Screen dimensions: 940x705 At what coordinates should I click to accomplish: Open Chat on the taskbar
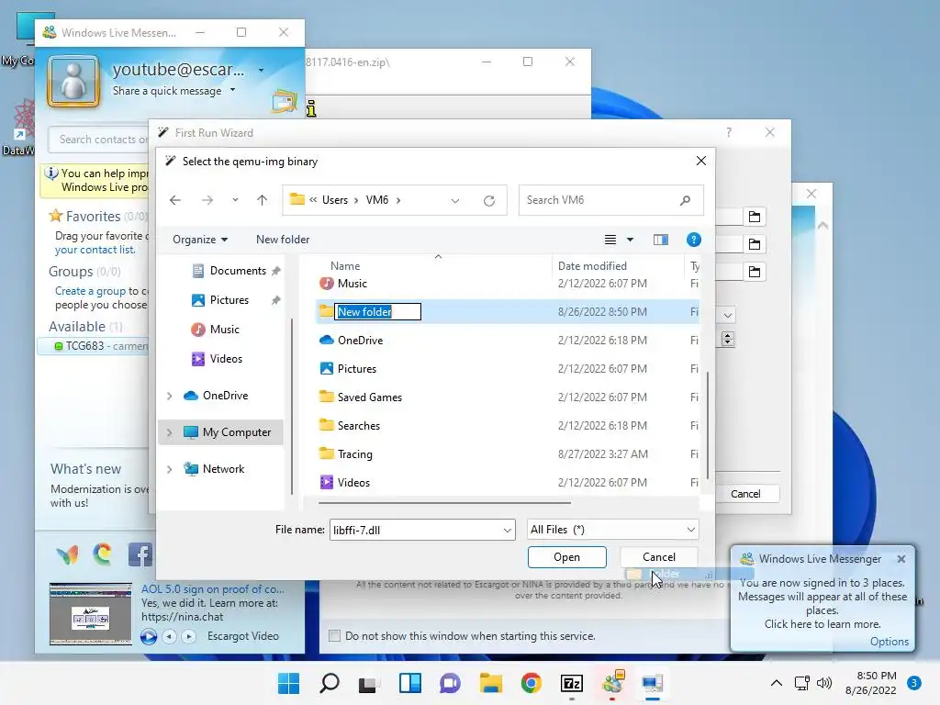pyautogui.click(x=450, y=683)
